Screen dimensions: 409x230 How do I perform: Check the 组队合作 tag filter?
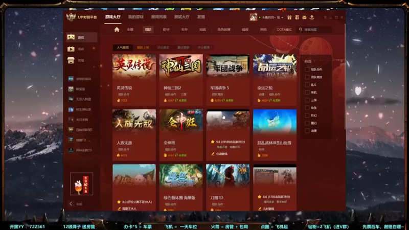(307, 70)
